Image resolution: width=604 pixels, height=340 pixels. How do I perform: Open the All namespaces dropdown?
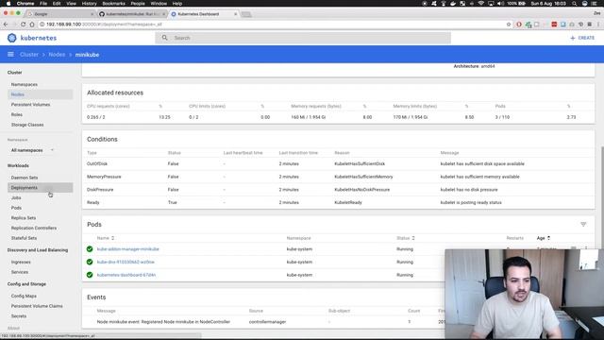click(32, 150)
